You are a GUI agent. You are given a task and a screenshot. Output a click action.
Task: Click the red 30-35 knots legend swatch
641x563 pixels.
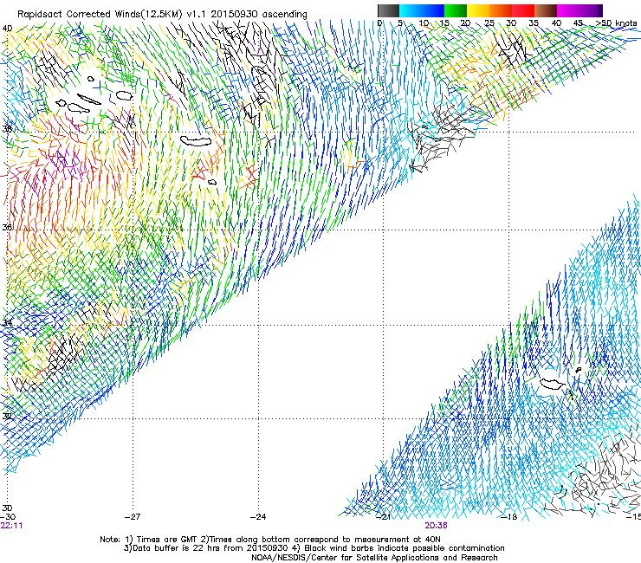(x=523, y=10)
